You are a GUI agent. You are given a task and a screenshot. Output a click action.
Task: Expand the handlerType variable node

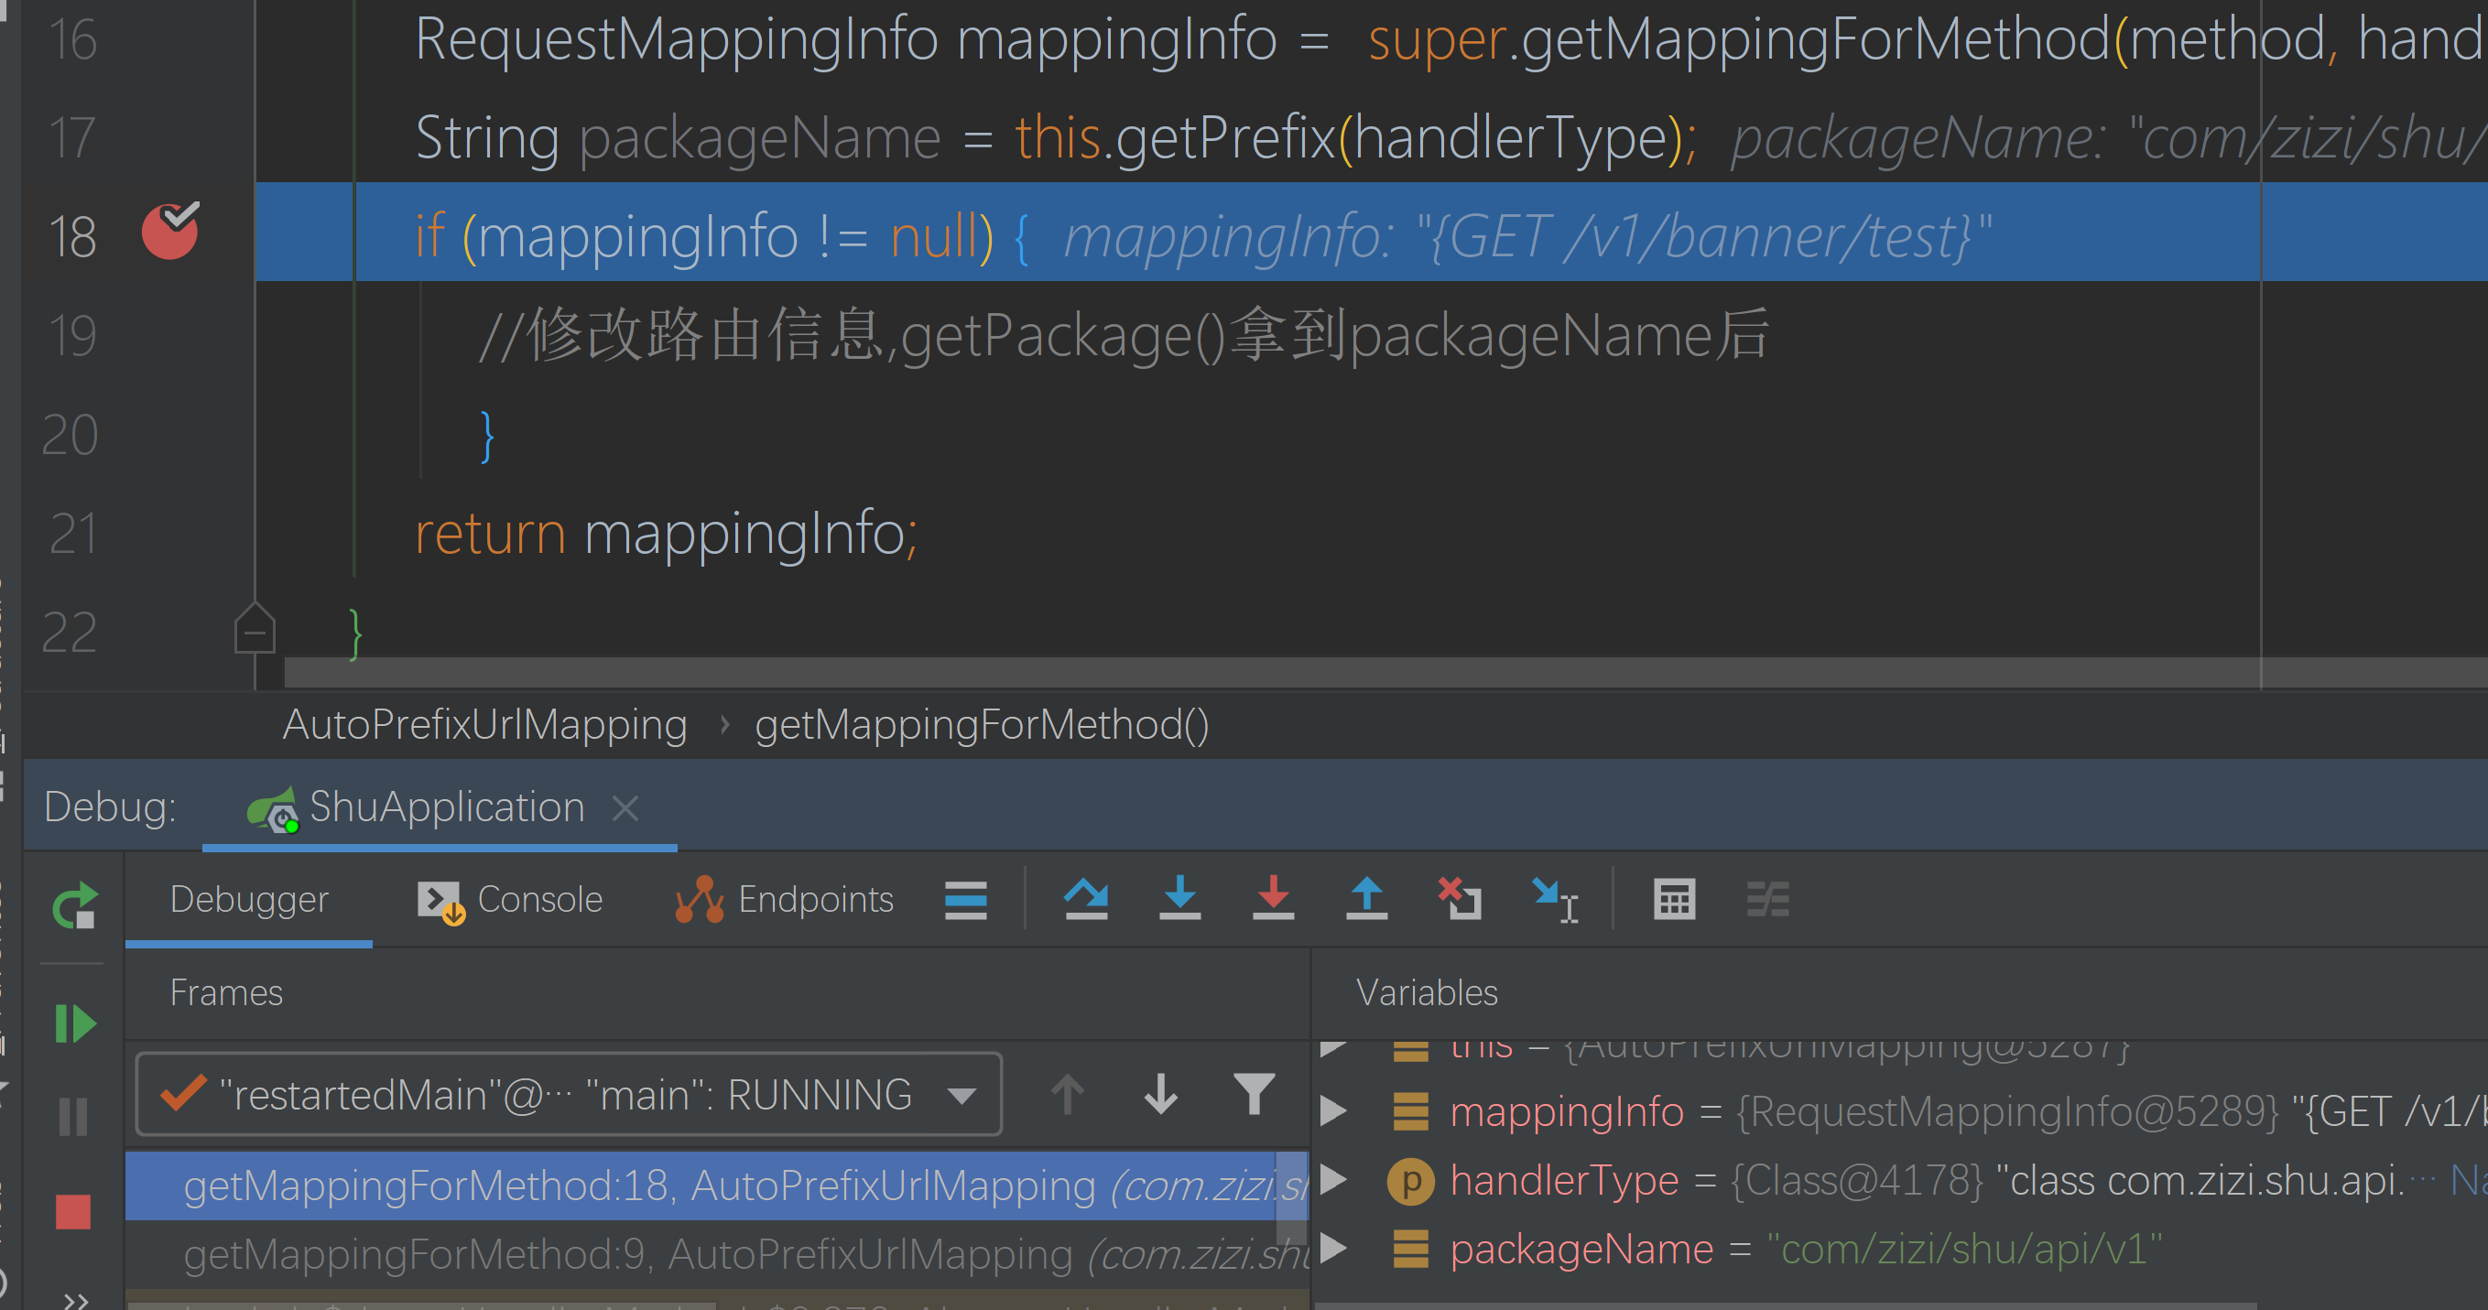click(x=1334, y=1180)
